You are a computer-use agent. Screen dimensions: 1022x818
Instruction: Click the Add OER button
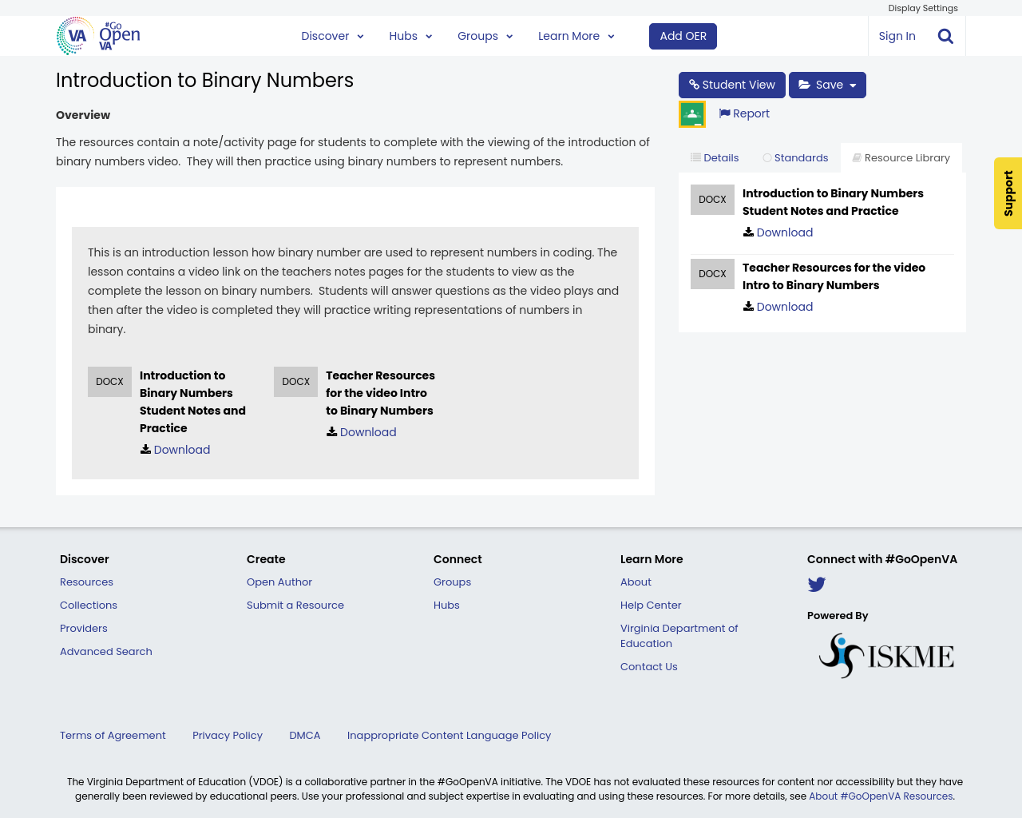683,36
